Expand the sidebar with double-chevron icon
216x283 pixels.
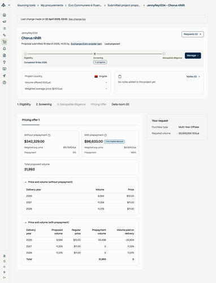9,5
